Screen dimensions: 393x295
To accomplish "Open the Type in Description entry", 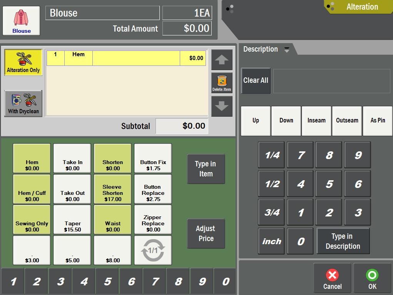I will (x=343, y=241).
